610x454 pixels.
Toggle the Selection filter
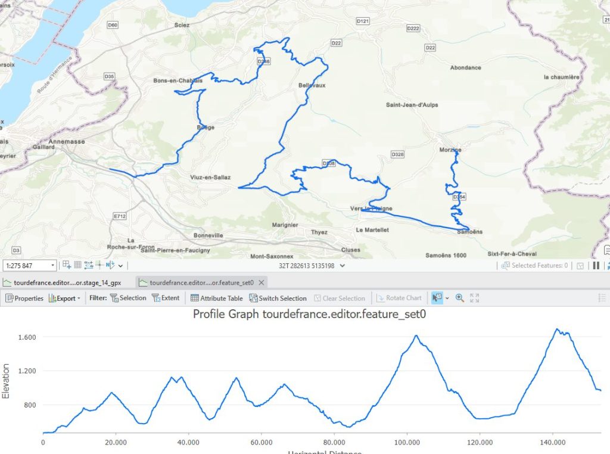[128, 298]
